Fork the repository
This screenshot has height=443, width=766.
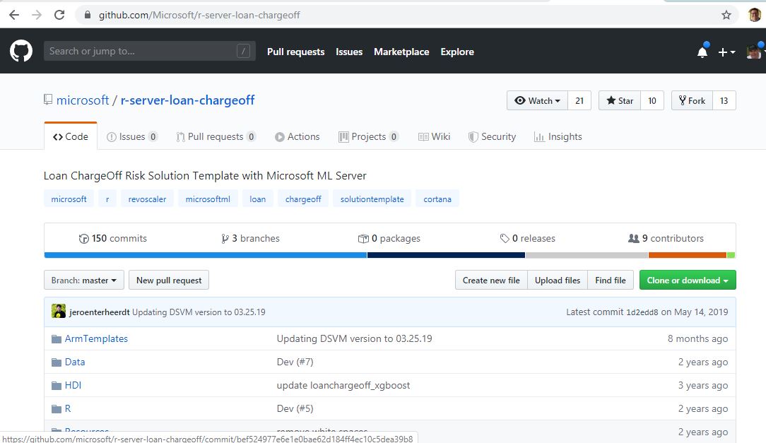point(692,100)
